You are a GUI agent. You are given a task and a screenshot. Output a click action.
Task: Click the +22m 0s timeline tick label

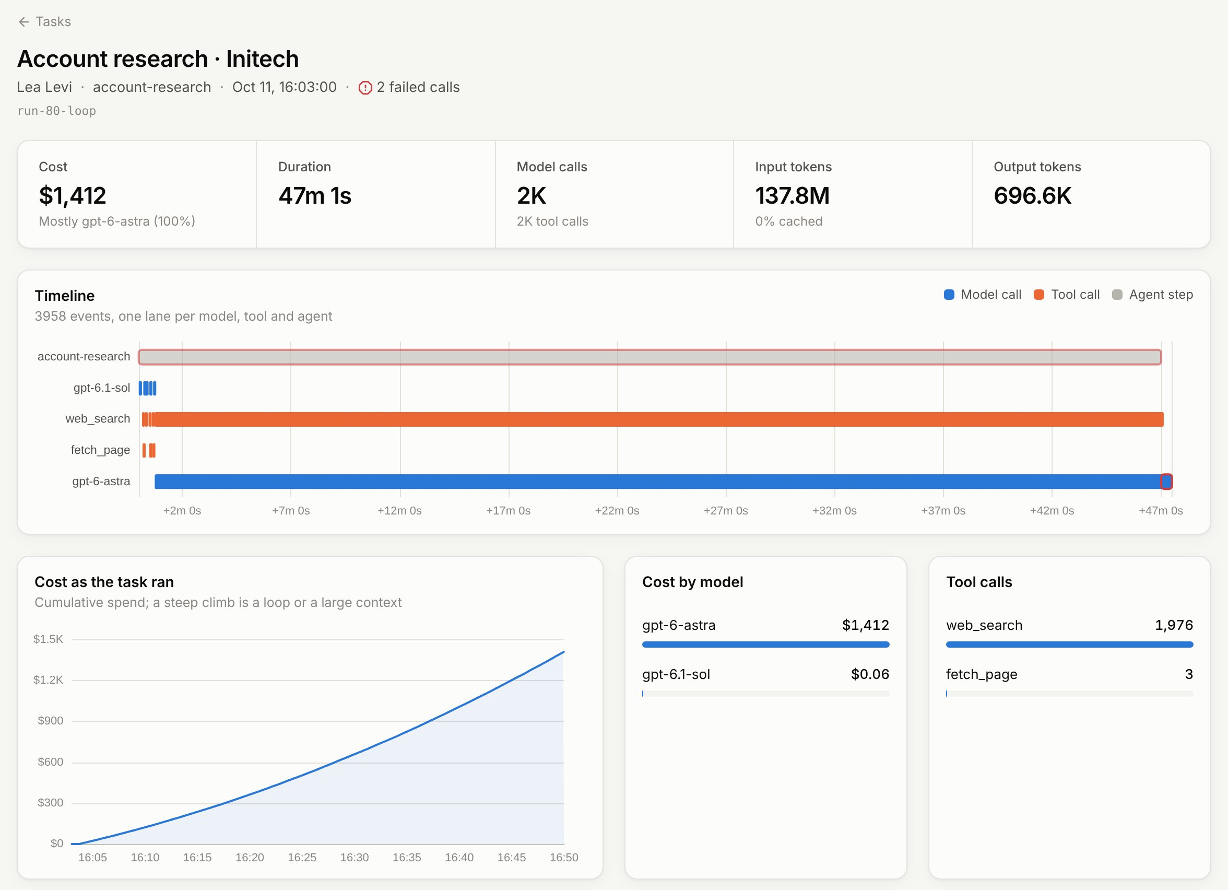coord(617,511)
